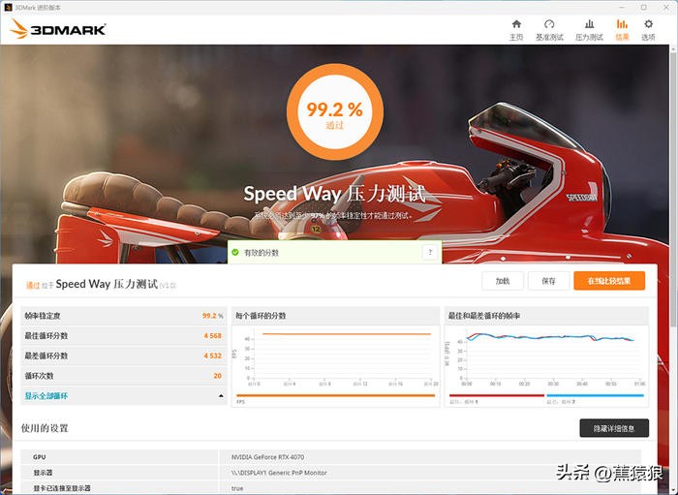Click worst loop score 4 532
Viewport: 678px width, 495px height.
tap(212, 356)
